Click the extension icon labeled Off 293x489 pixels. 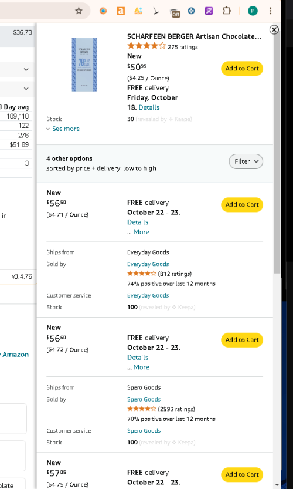[175, 12]
